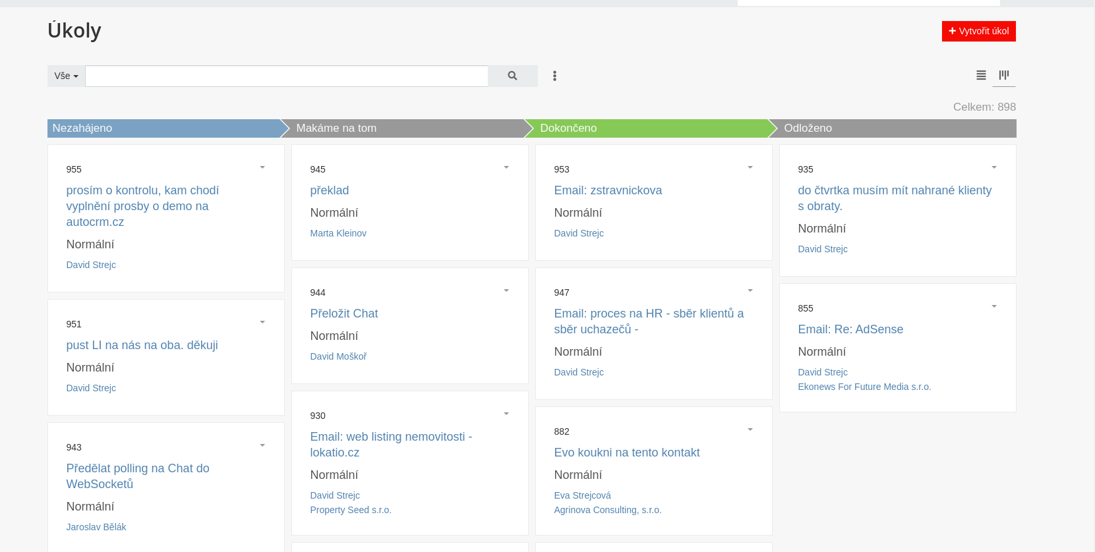Open Agrinova Consulting, s.r.o. company link
The height and width of the screenshot is (552, 1095).
coord(608,510)
